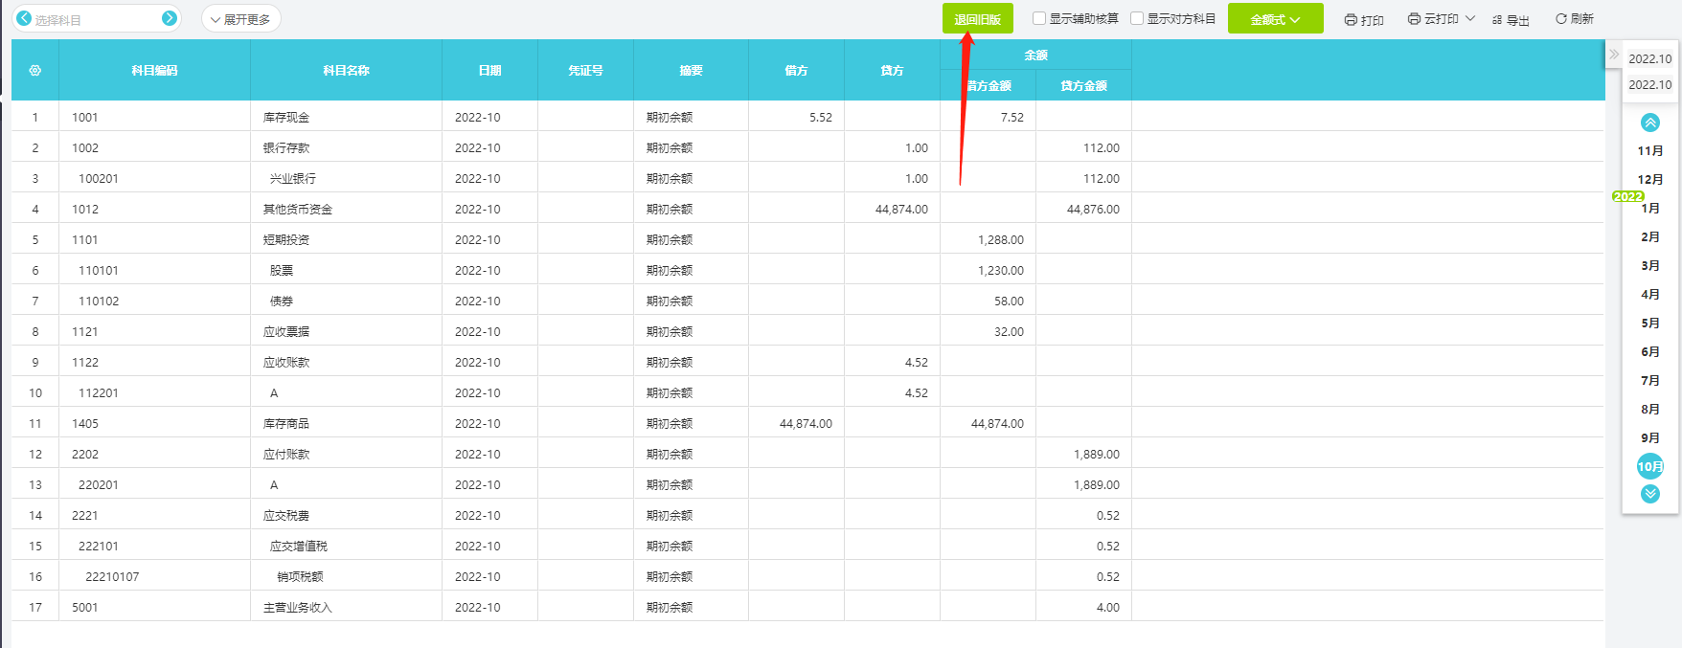Enable 显示辅助核算 checkbox
Image resolution: width=1682 pixels, height=648 pixels.
1039,18
